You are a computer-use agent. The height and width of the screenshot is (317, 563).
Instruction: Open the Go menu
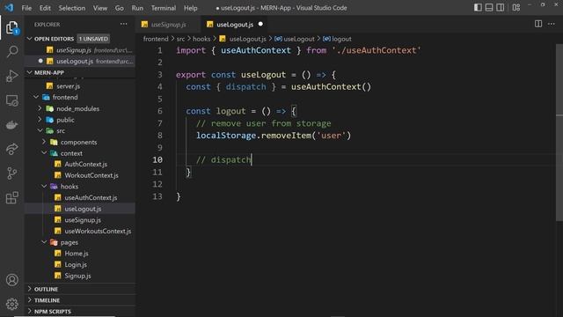(120, 8)
